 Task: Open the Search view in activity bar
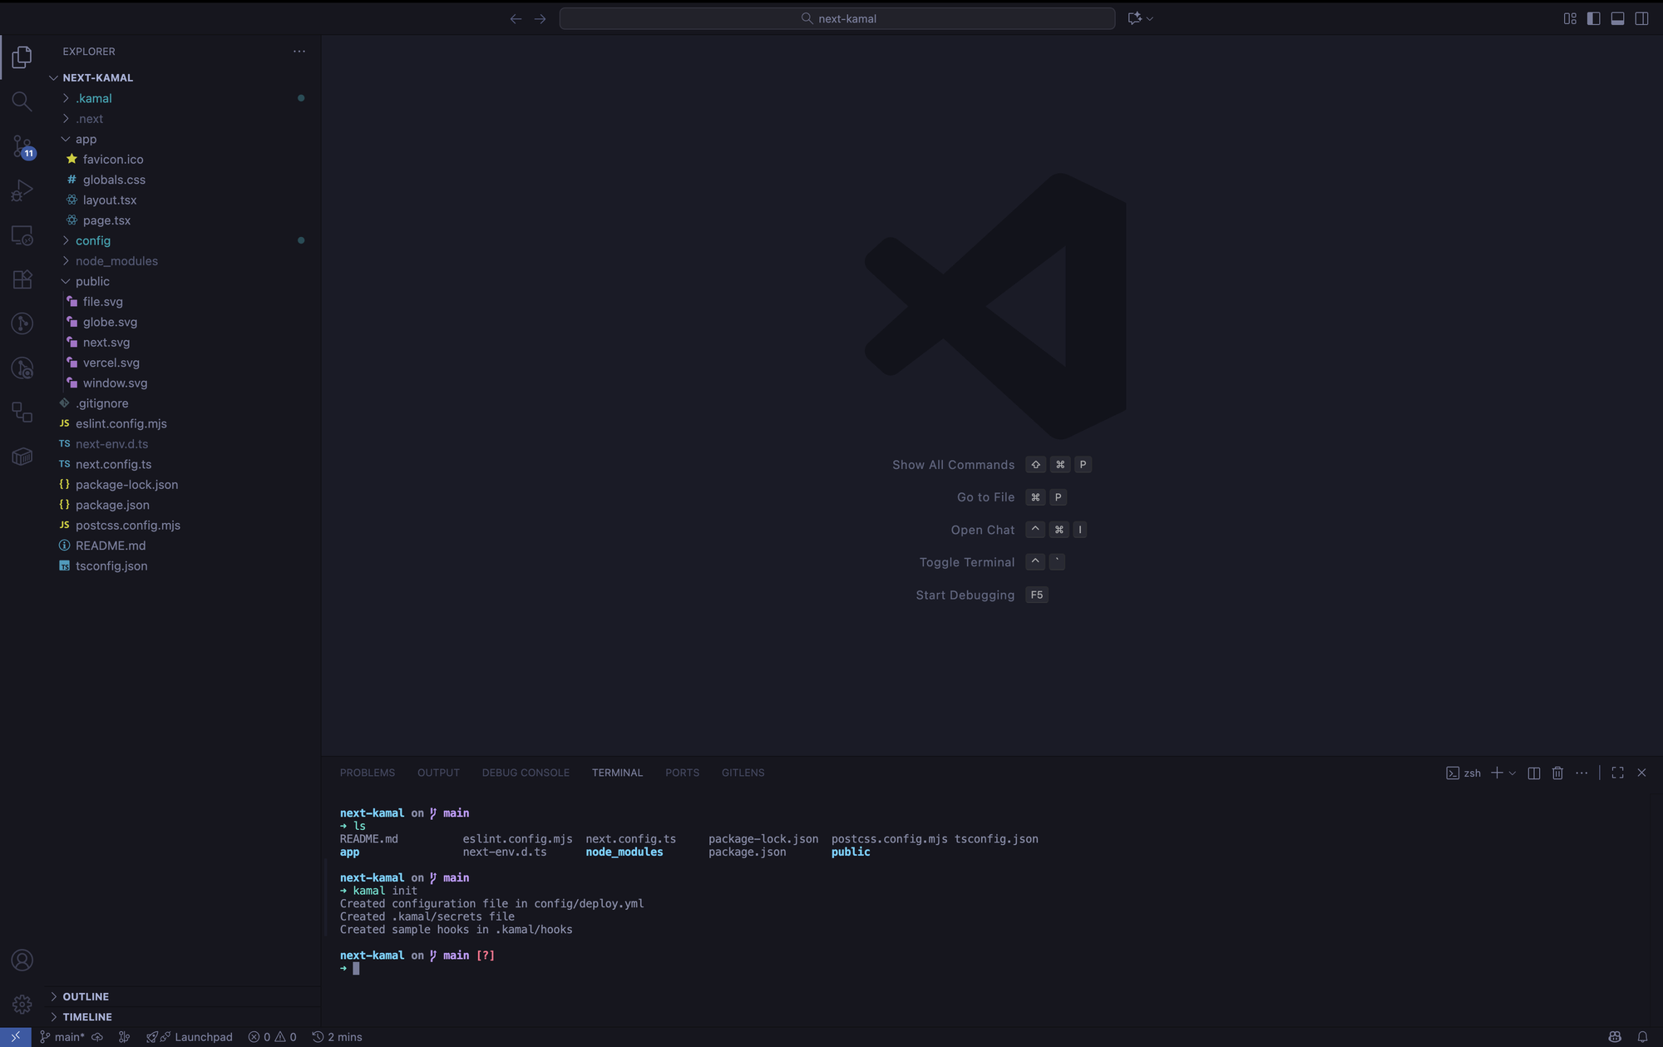click(22, 101)
